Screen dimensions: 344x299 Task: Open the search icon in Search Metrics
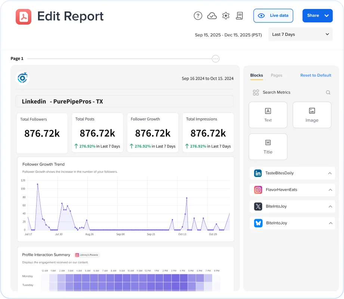tap(328, 92)
